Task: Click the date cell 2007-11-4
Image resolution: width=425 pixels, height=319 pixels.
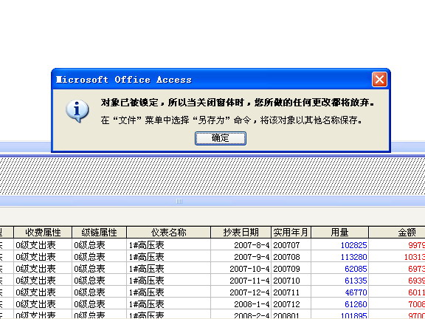Action: pos(241,281)
